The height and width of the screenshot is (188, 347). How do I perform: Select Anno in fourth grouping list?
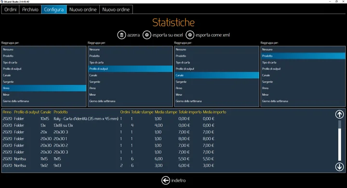point(303,88)
